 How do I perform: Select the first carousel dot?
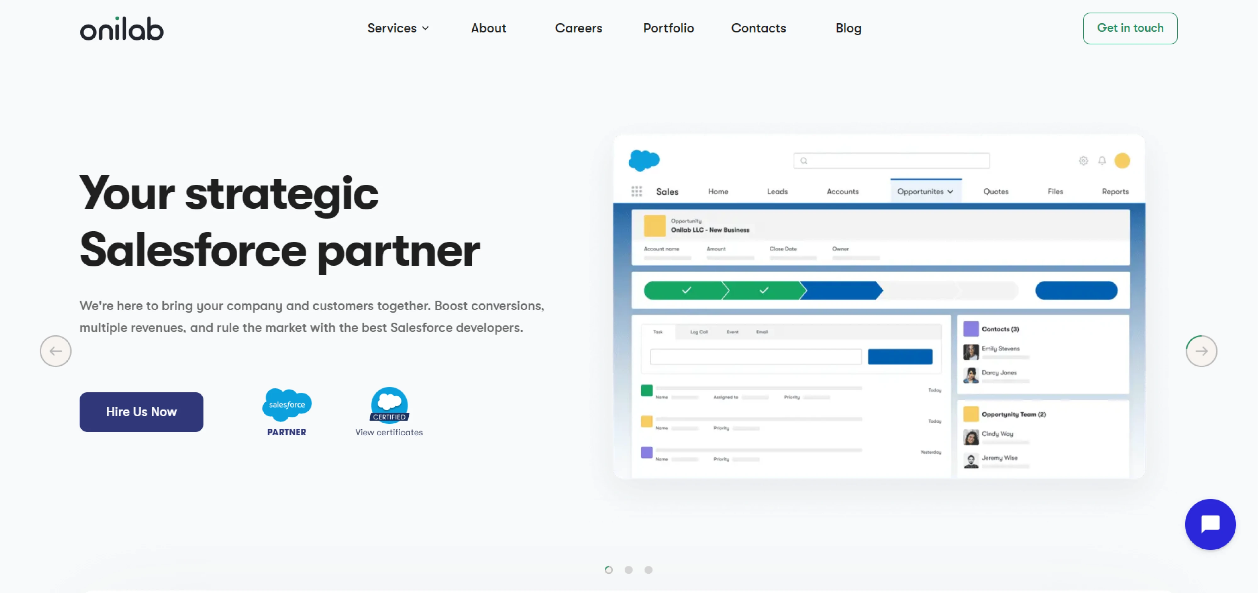pos(608,570)
